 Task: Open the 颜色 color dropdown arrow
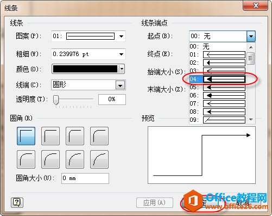[122, 69]
